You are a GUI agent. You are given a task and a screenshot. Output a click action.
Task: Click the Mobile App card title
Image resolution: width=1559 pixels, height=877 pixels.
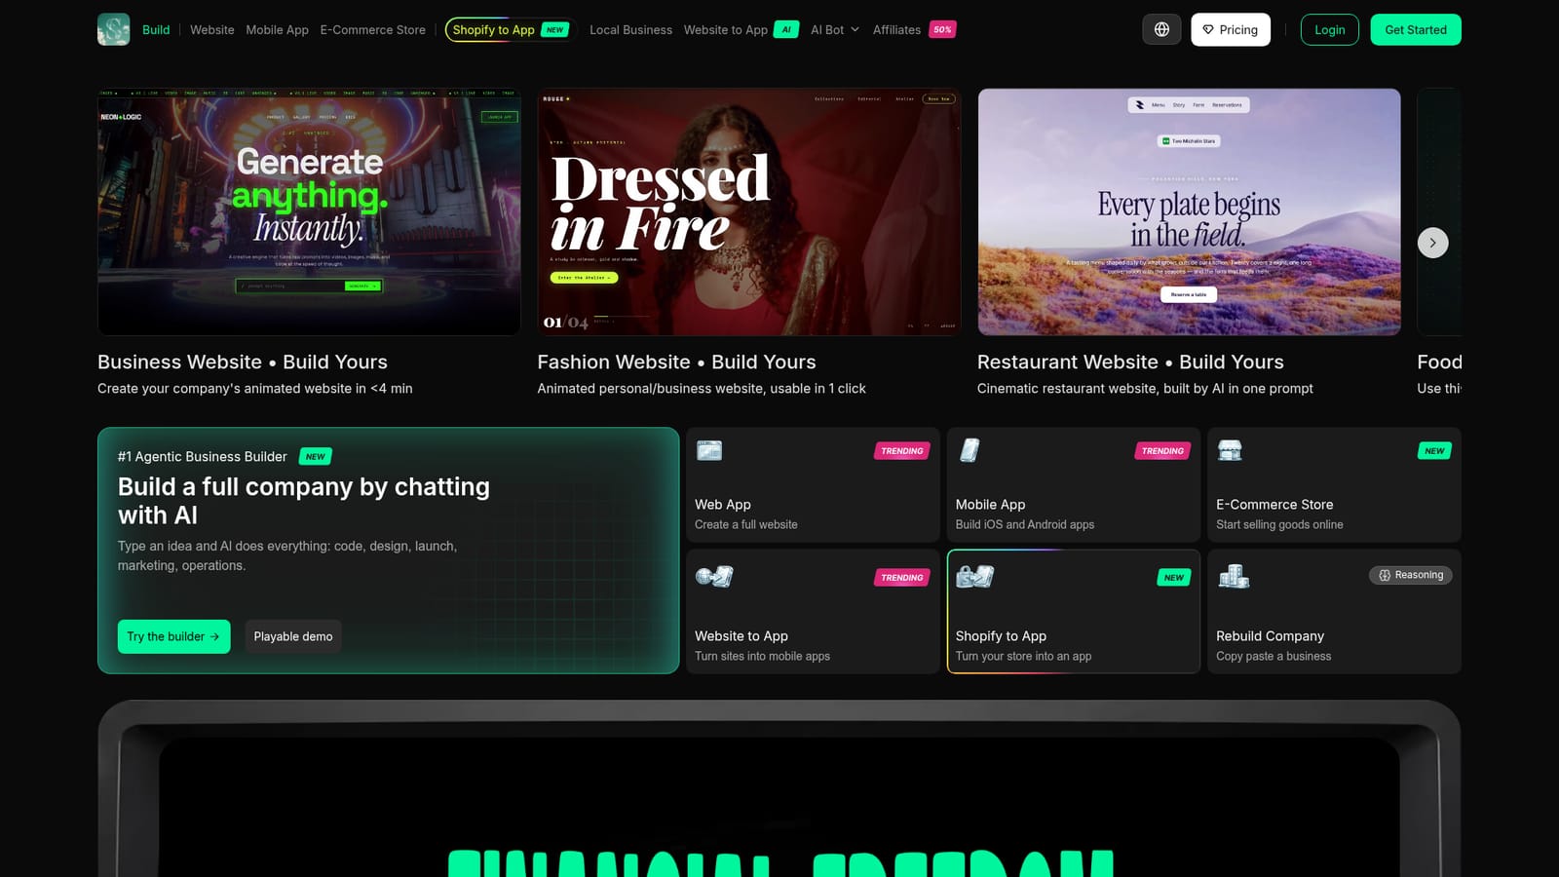click(990, 504)
